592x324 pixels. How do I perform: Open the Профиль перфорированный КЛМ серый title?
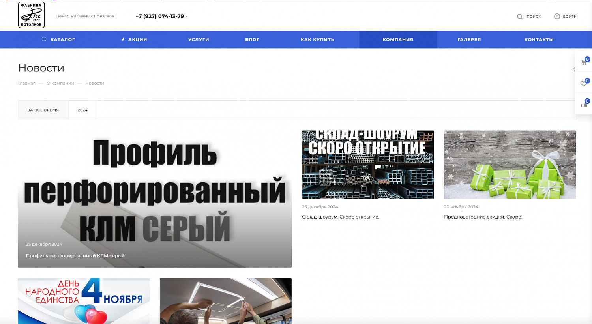coord(75,256)
